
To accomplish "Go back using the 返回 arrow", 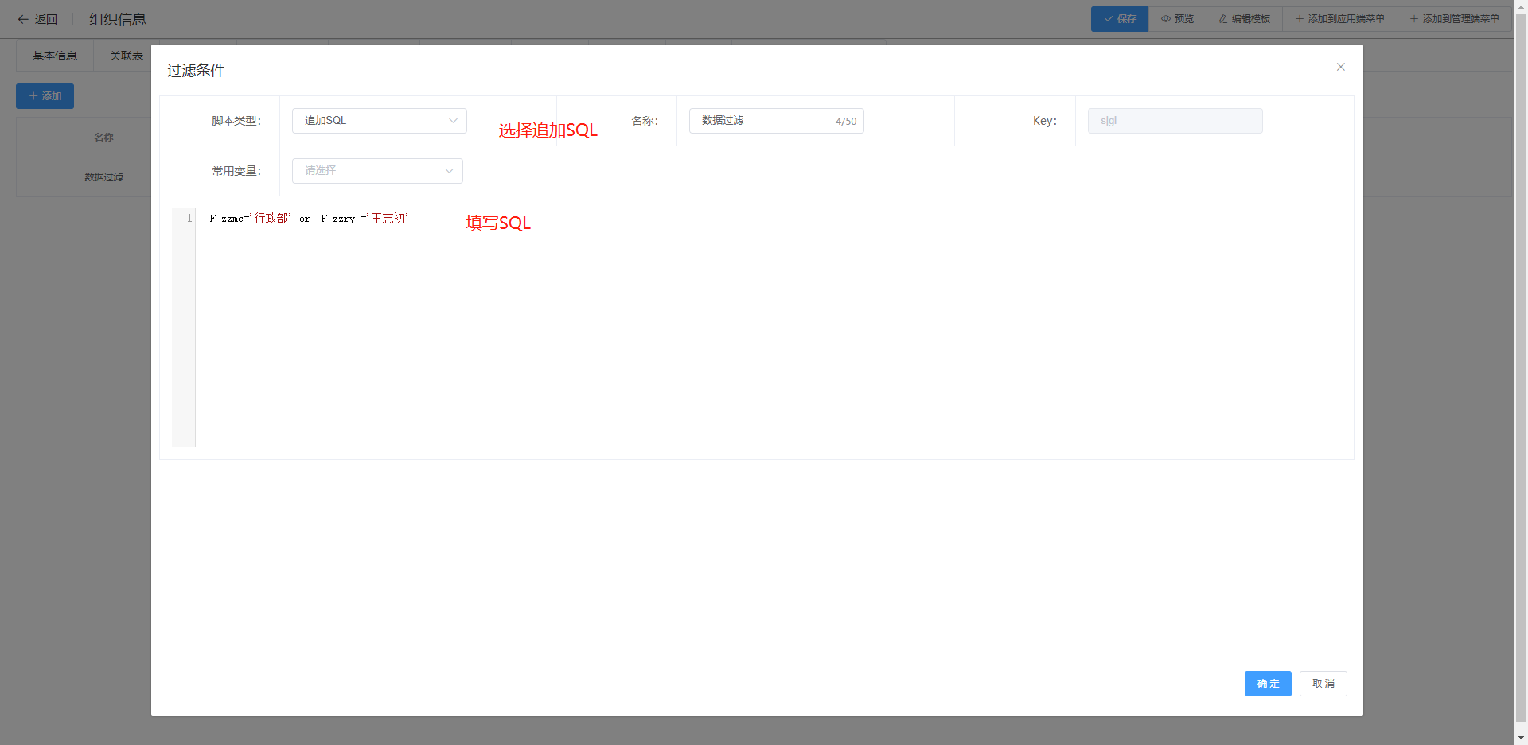I will [37, 19].
